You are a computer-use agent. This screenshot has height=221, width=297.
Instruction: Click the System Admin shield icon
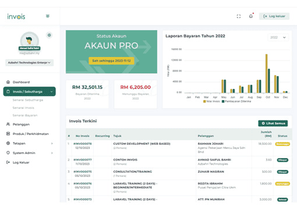(x=8, y=153)
